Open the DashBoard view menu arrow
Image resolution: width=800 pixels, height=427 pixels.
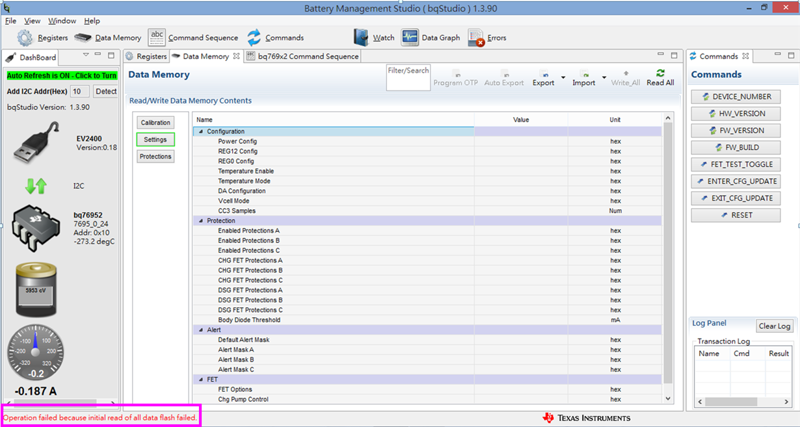(x=86, y=55)
